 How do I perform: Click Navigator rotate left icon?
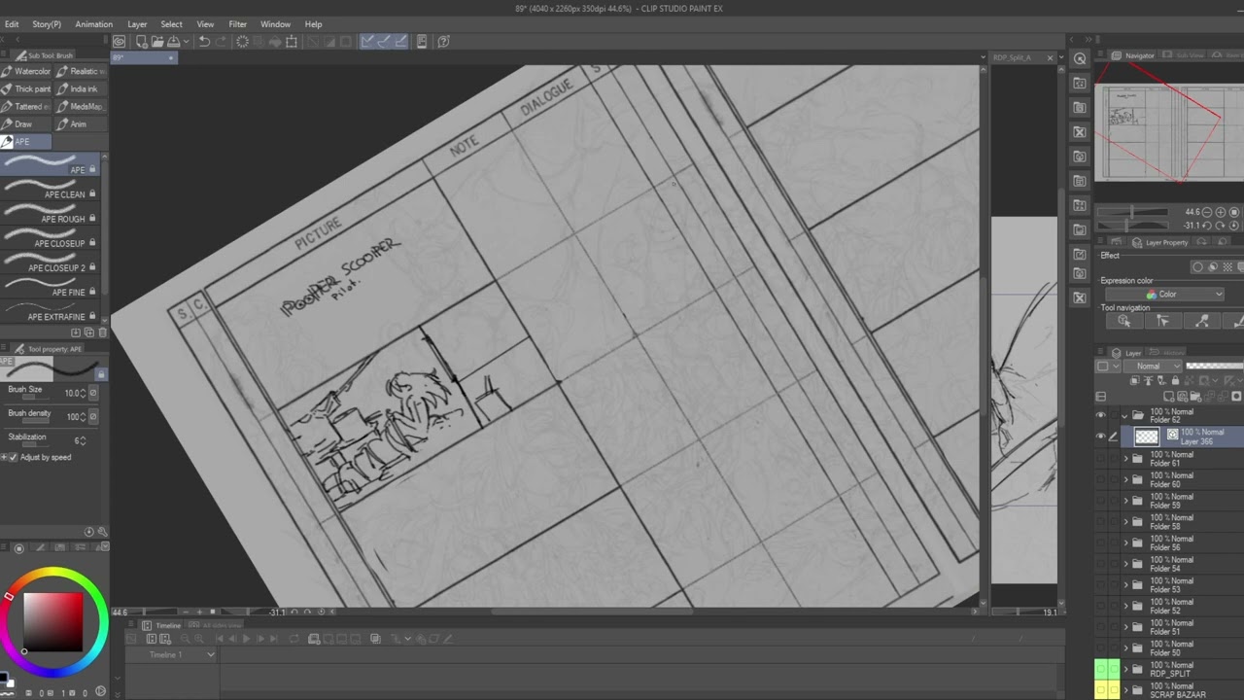1208,226
